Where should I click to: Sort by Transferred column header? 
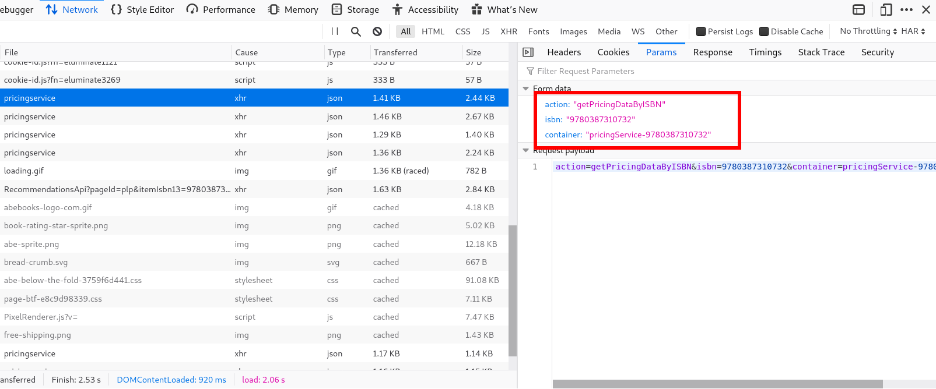point(416,52)
